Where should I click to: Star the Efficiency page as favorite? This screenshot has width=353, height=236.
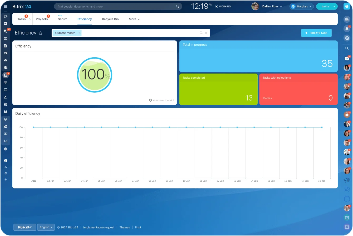tap(41, 33)
